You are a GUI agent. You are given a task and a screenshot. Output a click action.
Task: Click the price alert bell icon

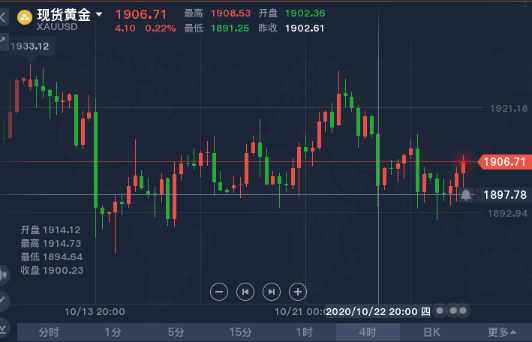466,195
